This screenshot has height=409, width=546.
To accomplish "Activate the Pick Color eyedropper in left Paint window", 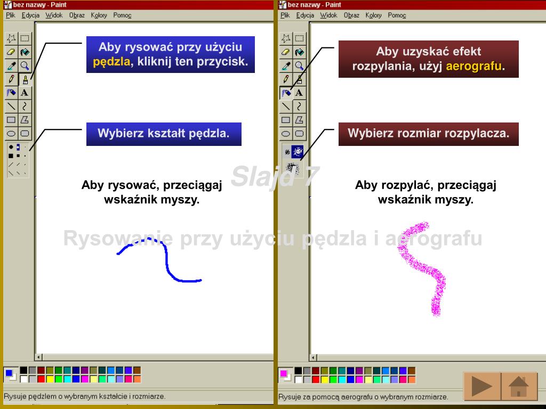I will click(x=11, y=66).
